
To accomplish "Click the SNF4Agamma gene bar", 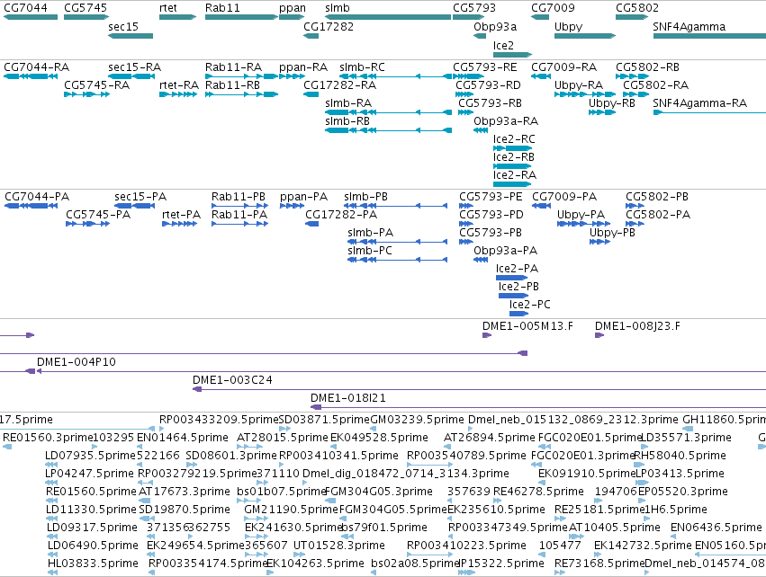I will tap(709, 36).
